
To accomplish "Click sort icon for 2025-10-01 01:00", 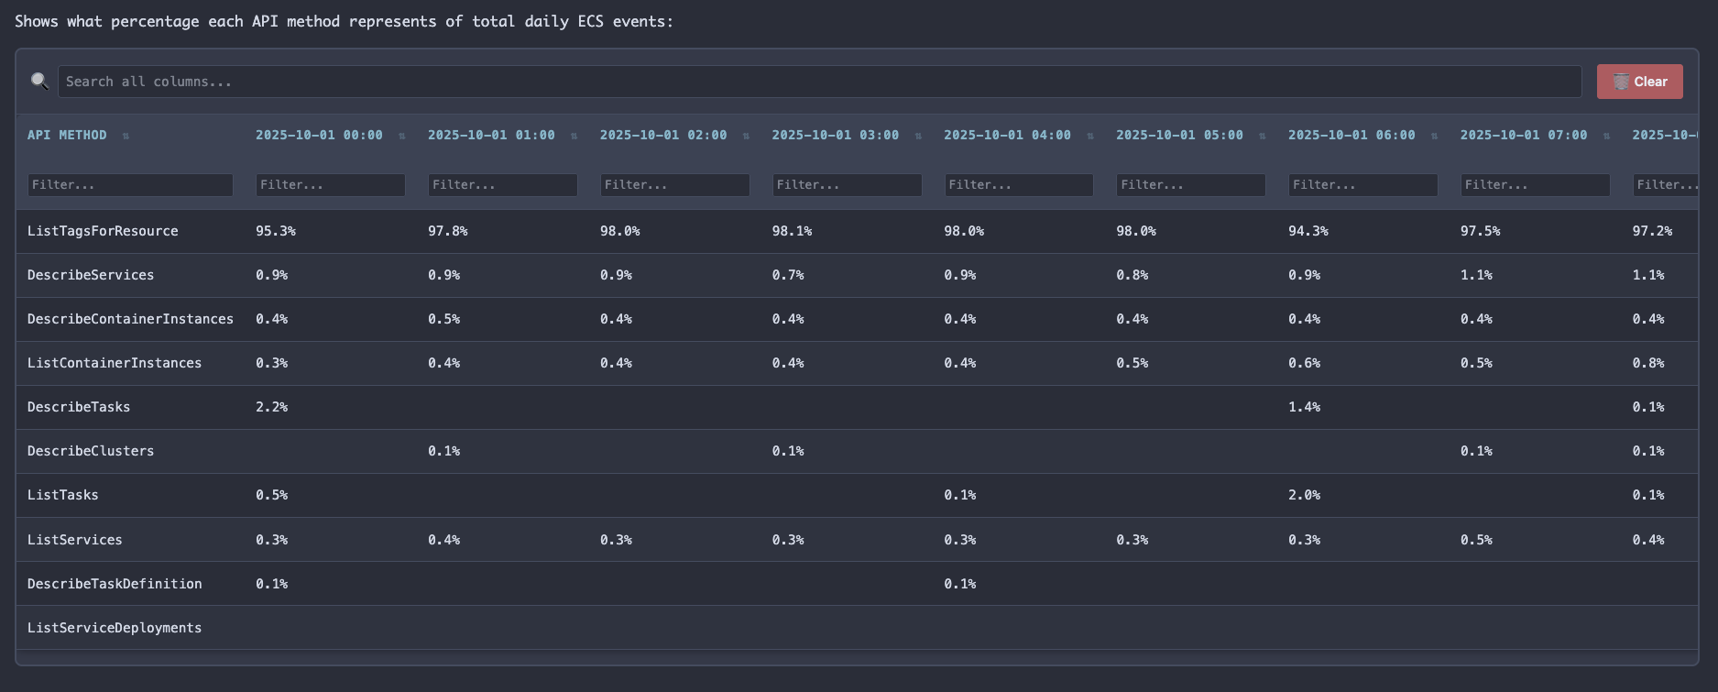I will [574, 136].
